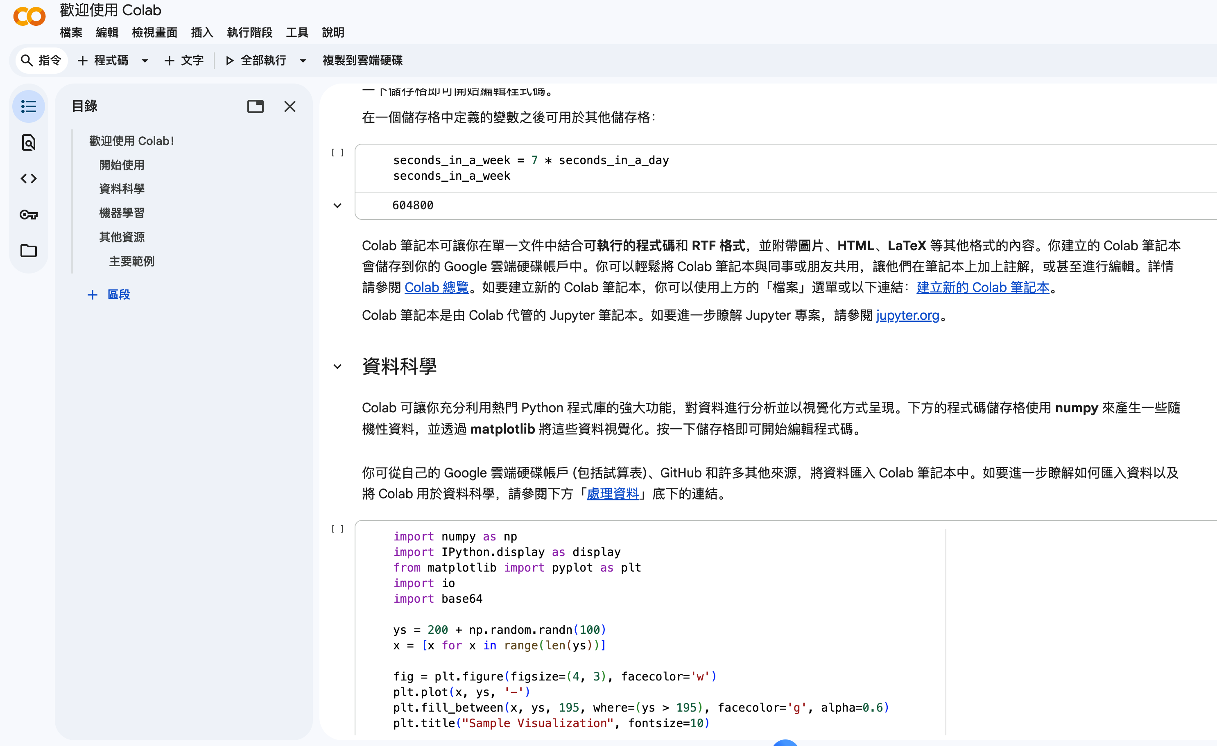Open the find and replace sidebar icon
This screenshot has height=746, width=1217.
coord(29,142)
